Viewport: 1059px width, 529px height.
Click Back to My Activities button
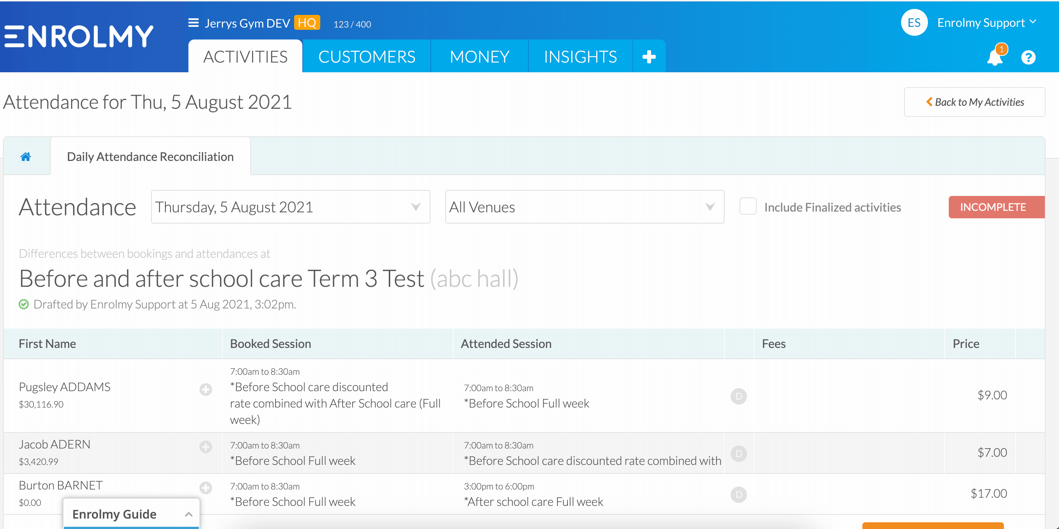coord(974,102)
